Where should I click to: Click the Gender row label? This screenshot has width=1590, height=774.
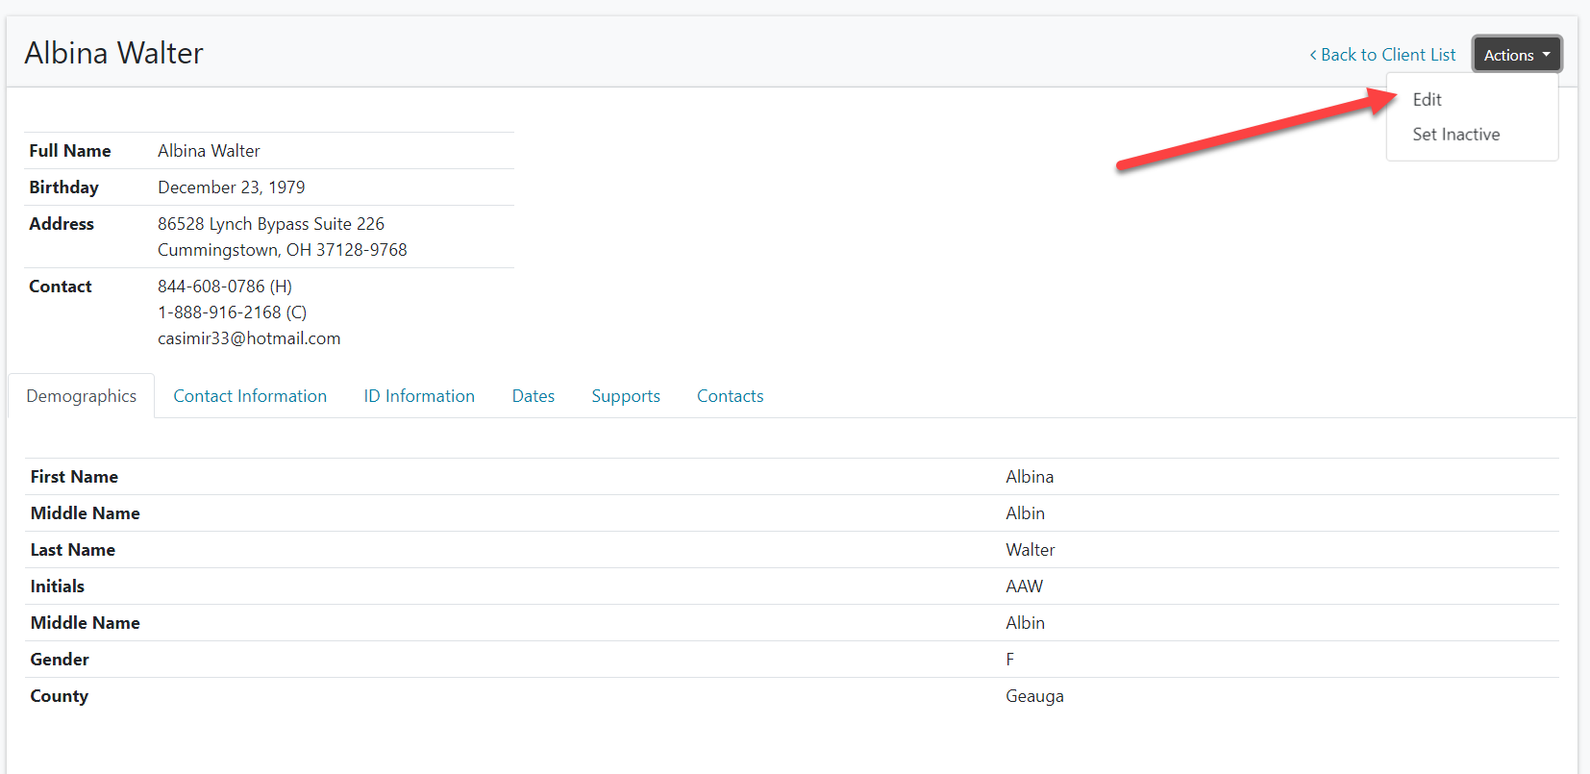(x=60, y=660)
